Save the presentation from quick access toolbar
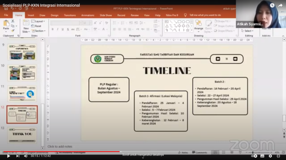The width and height of the screenshot is (286, 160). (6, 9)
